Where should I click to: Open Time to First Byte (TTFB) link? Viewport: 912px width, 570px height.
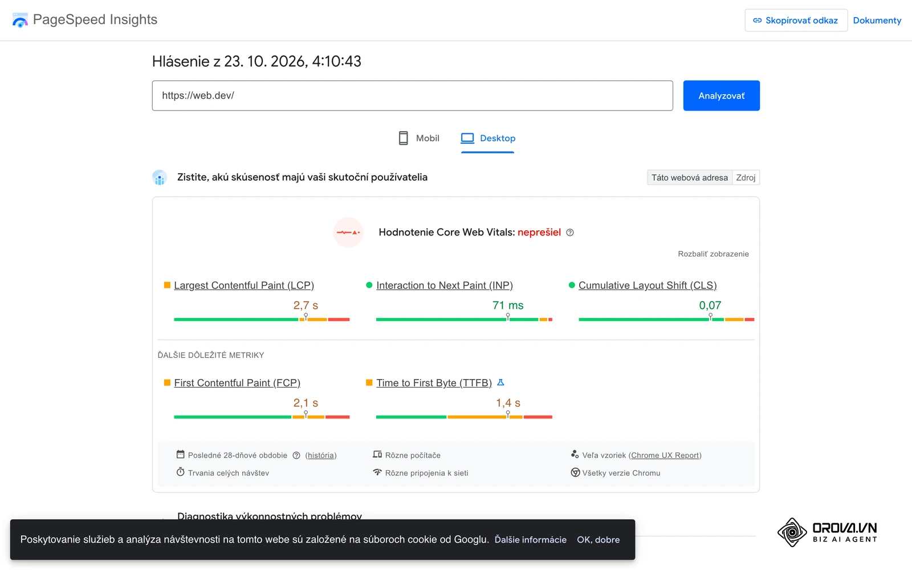coord(434,383)
